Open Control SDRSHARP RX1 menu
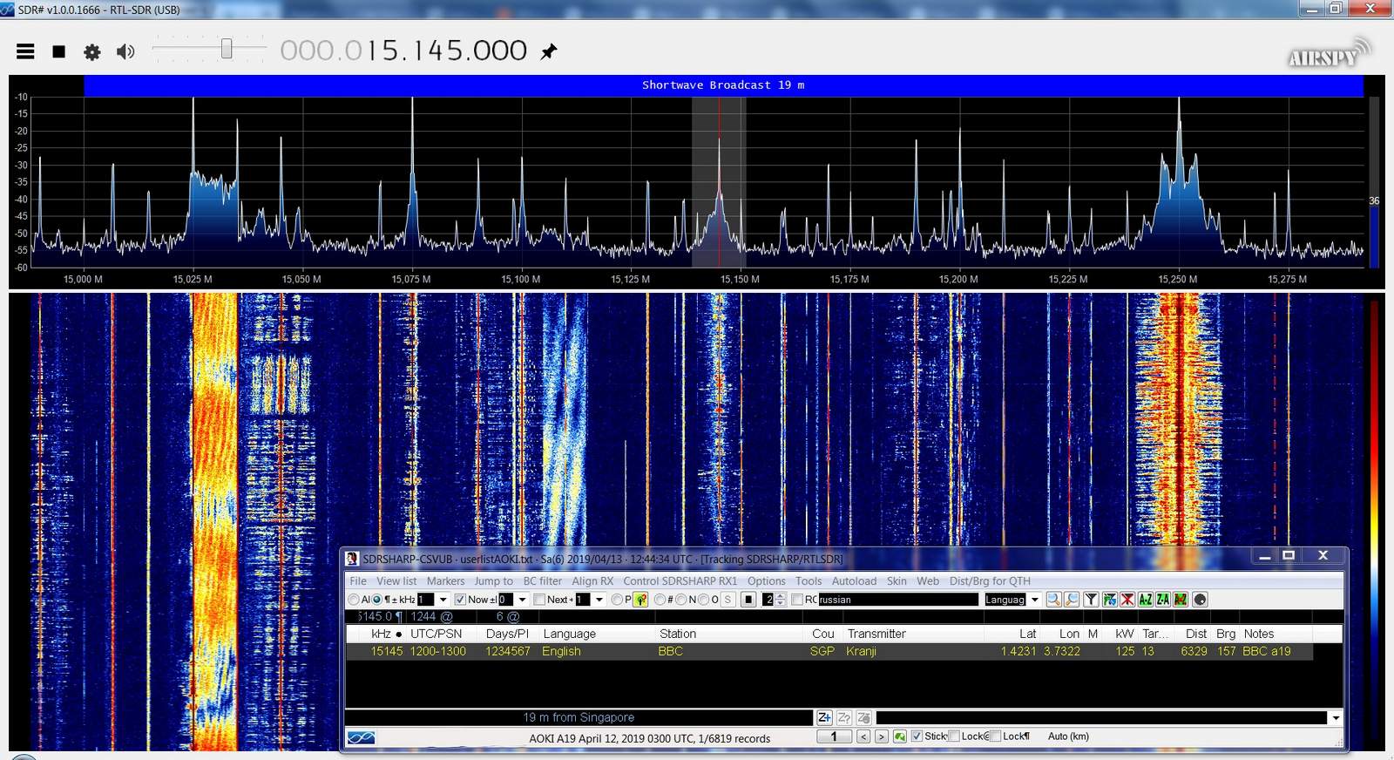1394x760 pixels. pos(680,580)
